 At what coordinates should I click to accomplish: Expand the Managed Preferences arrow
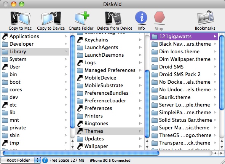point(140,70)
